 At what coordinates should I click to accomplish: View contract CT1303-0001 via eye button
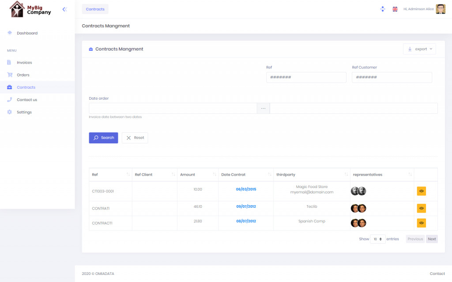pos(422,191)
